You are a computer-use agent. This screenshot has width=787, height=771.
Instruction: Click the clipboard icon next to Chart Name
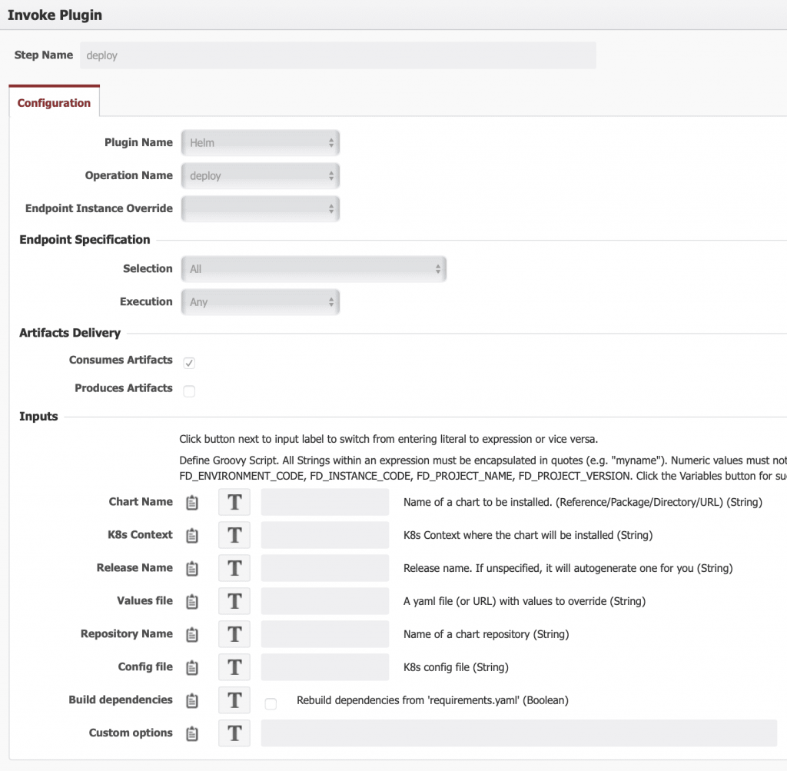pyautogui.click(x=192, y=503)
